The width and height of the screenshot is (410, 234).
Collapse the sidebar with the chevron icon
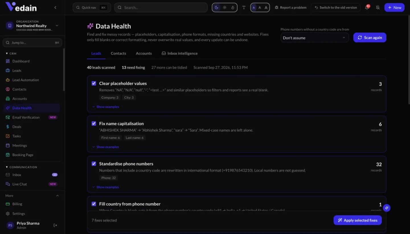click(x=55, y=7)
